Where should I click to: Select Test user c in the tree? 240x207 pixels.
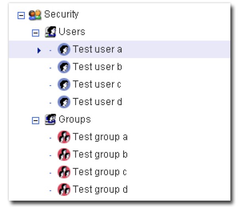(97, 84)
